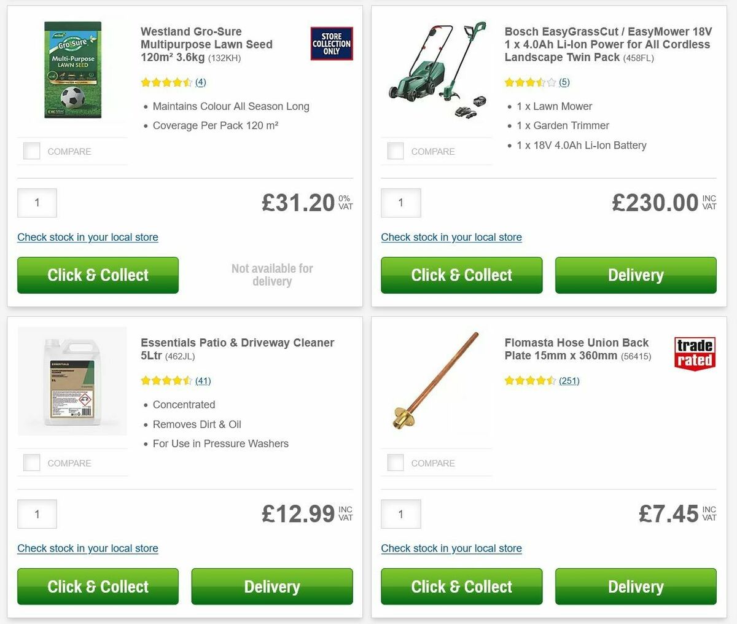Click the Store Collection Only badge
Image resolution: width=737 pixels, height=624 pixels.
pos(331,44)
